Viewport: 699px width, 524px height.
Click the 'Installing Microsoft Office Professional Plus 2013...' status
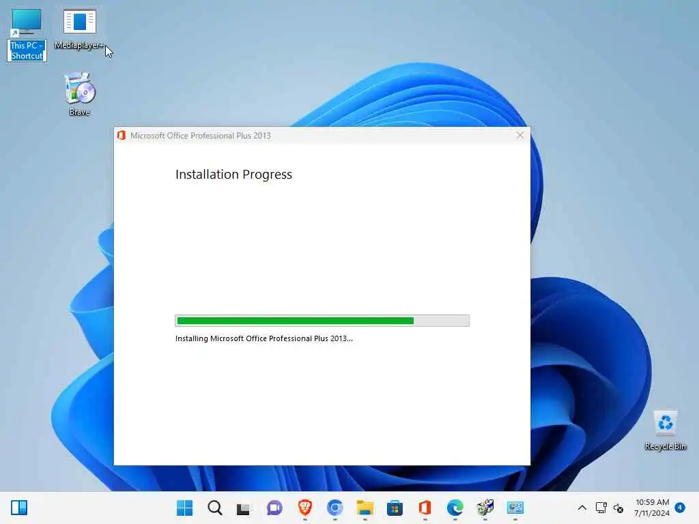[264, 338]
